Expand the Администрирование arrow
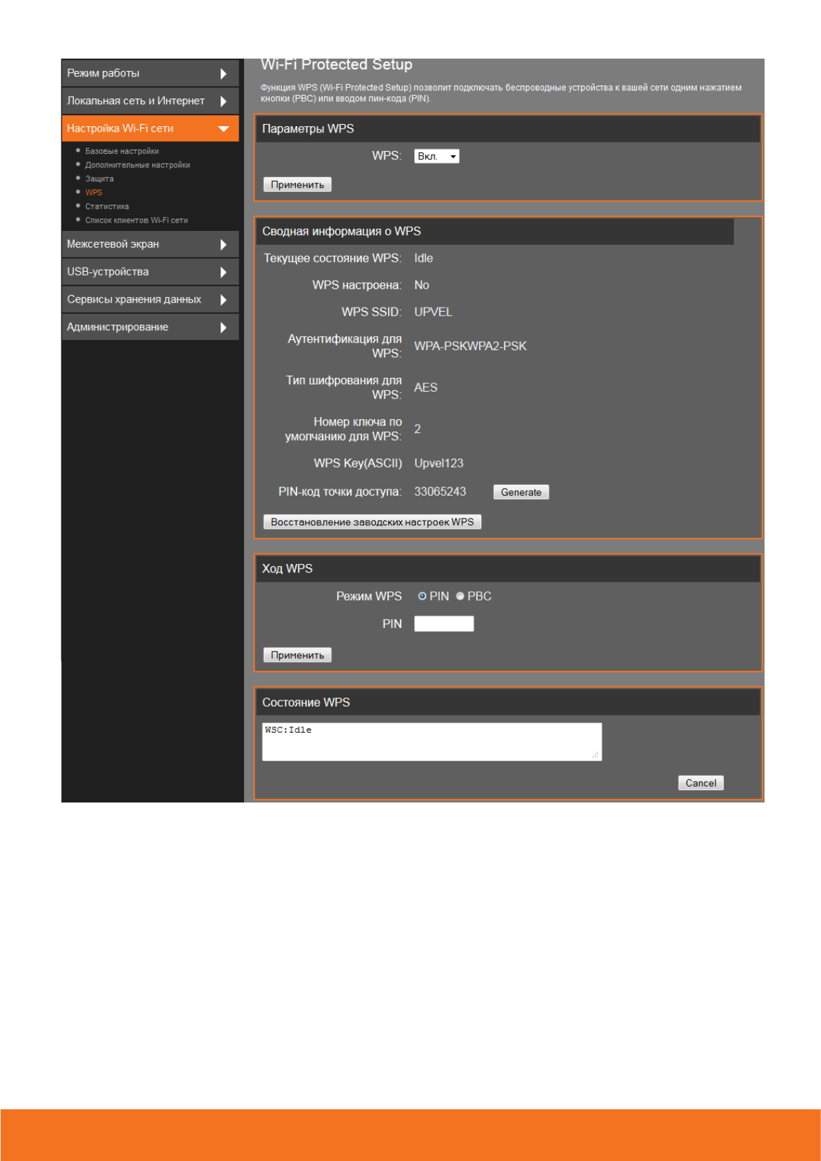Screen dimensions: 821x1161 pos(223,327)
